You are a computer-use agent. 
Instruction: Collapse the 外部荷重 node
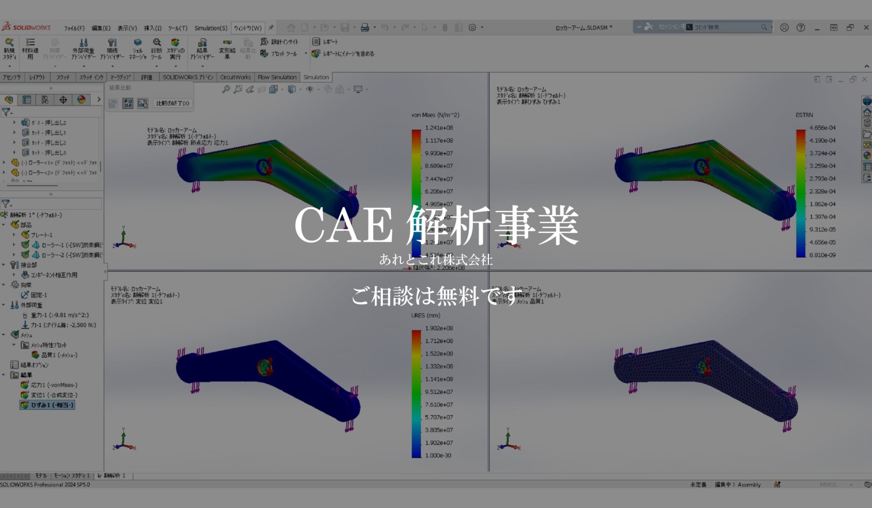tap(4, 305)
